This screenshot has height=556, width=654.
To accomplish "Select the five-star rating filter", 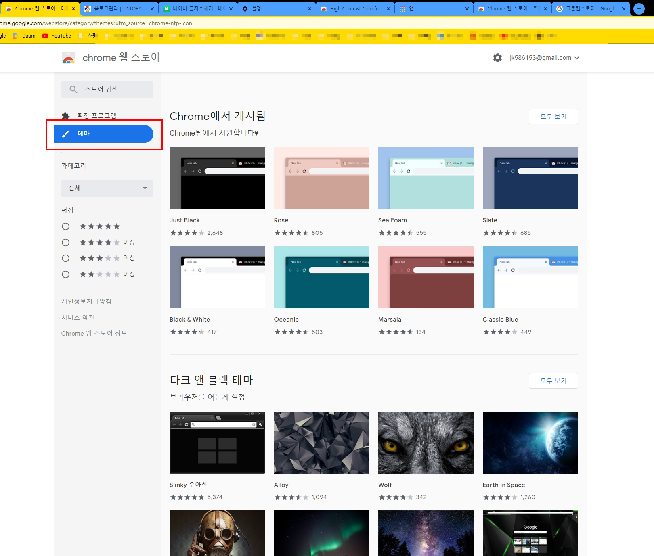I will (66, 226).
